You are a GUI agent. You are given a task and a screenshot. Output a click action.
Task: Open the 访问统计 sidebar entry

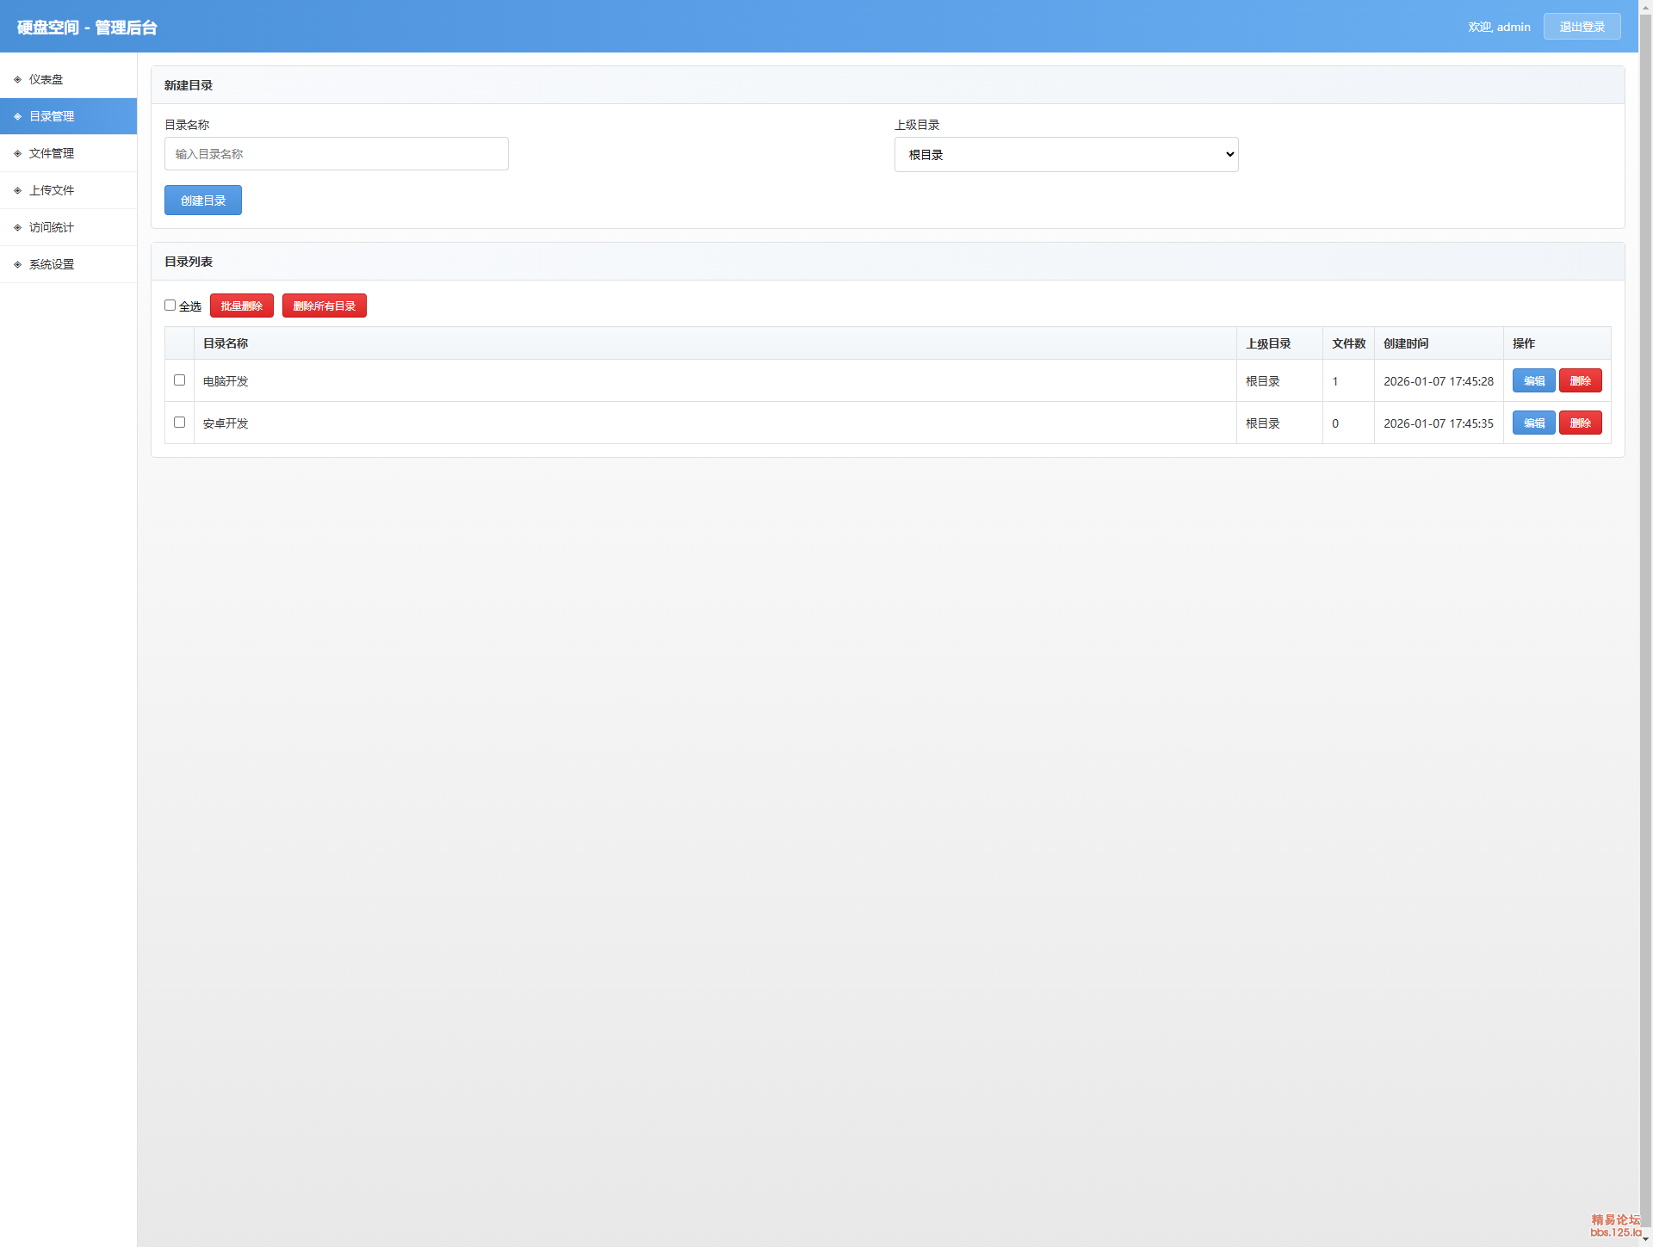[52, 227]
